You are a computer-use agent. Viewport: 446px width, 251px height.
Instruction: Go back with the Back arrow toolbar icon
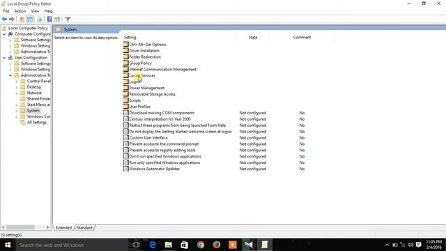[x=4, y=19]
